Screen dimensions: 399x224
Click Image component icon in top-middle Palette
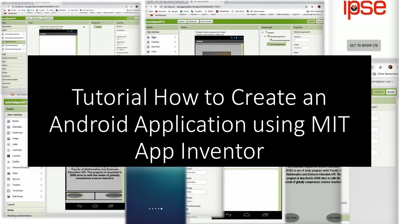(x=148, y=52)
